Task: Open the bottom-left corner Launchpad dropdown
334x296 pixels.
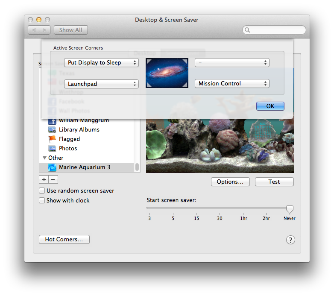Action: click(101, 84)
